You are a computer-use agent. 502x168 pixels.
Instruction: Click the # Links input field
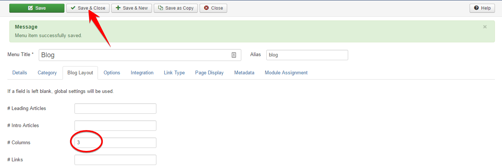coord(115,160)
